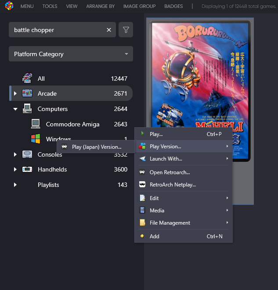This screenshot has height=290, width=278.
Task: Collapse the Computers category arrow
Action: (x=15, y=109)
